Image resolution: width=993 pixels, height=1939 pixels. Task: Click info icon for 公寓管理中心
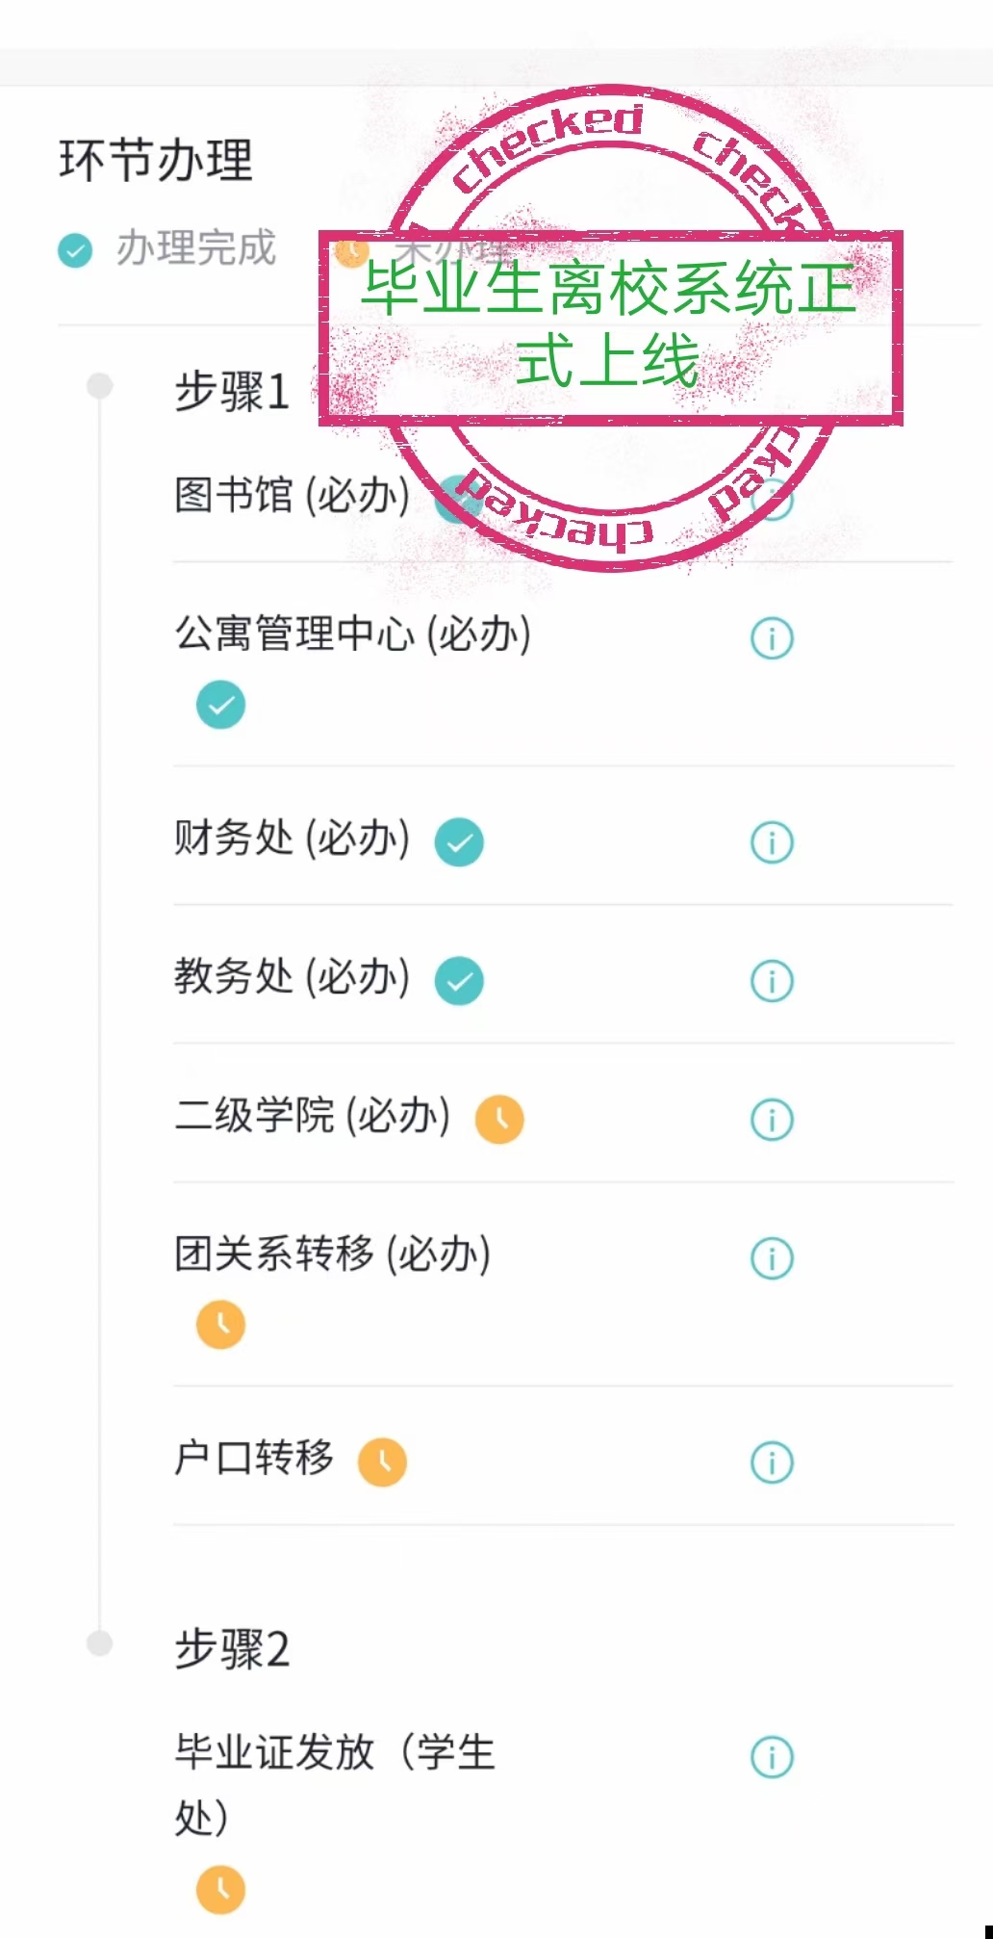pyautogui.click(x=771, y=638)
